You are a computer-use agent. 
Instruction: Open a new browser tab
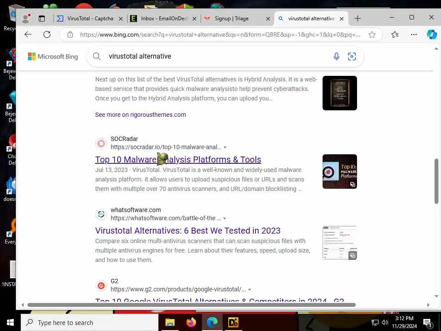click(x=357, y=19)
